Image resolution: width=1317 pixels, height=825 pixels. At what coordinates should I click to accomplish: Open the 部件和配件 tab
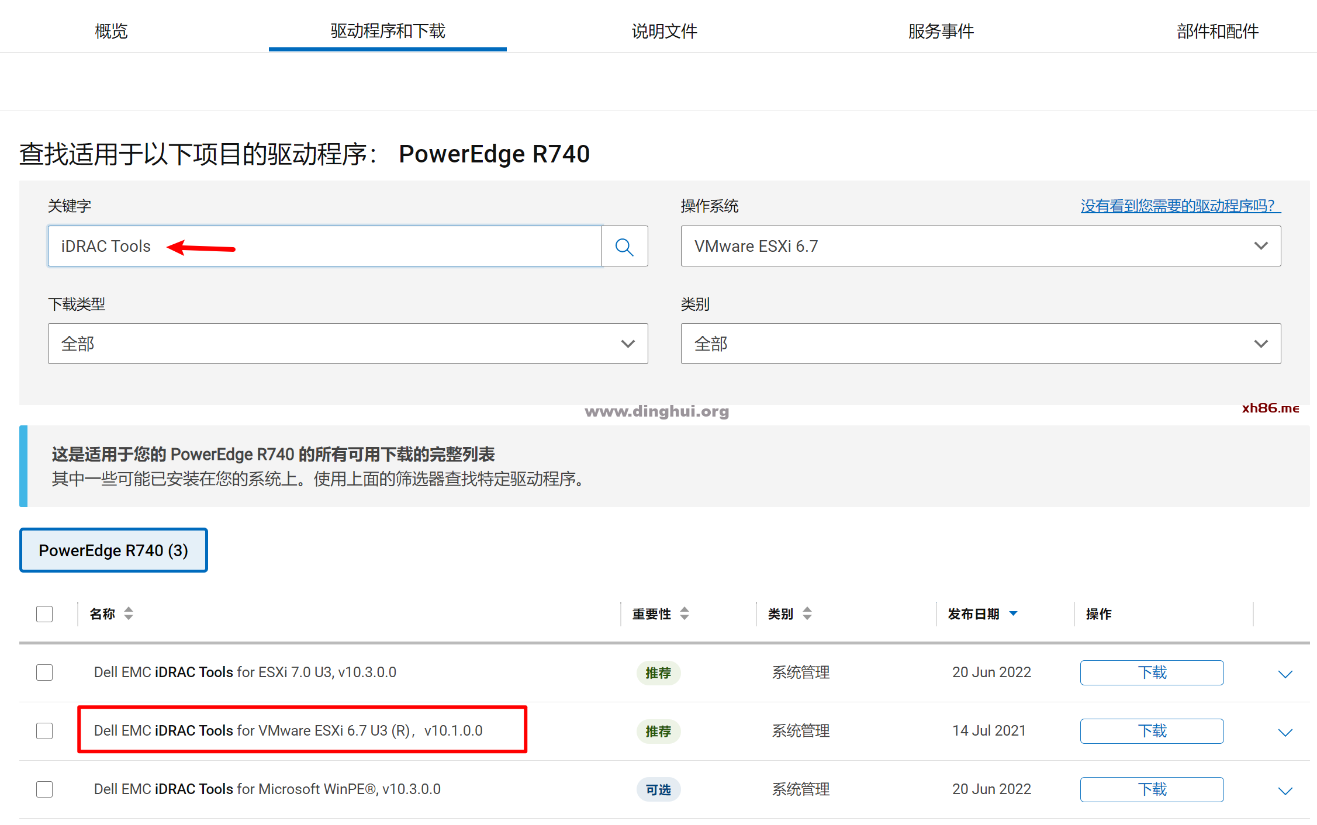pyautogui.click(x=1218, y=31)
